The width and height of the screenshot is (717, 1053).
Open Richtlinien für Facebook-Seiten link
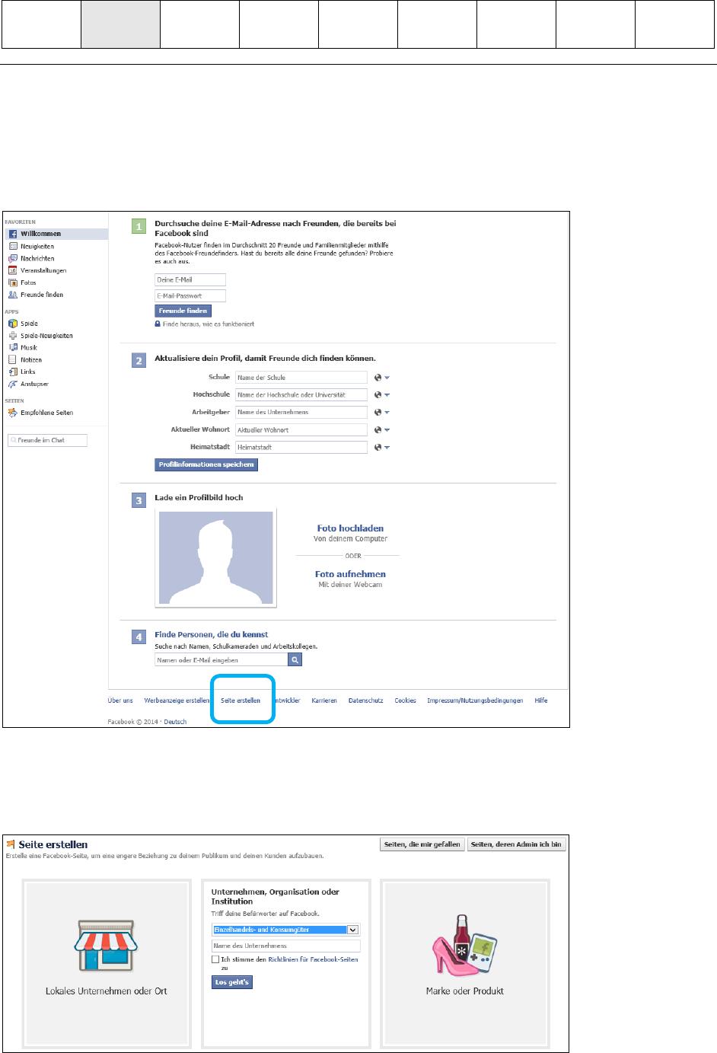point(313,959)
